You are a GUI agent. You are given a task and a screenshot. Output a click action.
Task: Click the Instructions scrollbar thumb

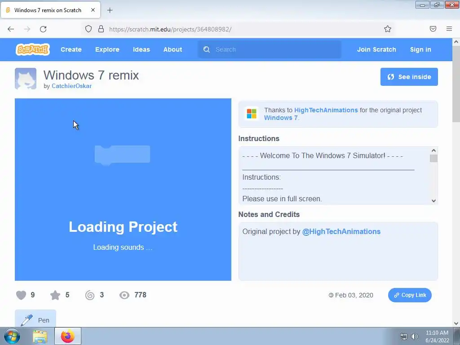(x=433, y=159)
